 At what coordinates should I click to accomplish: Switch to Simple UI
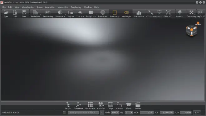201,14
